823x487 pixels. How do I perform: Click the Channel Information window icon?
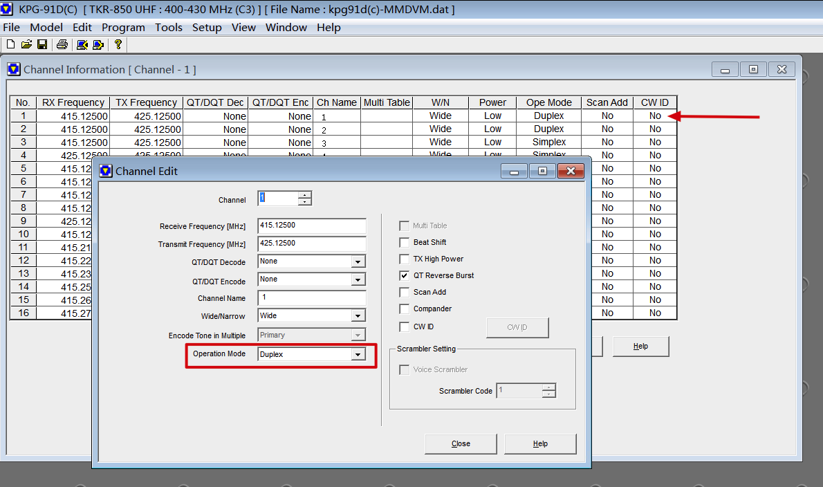click(14, 69)
